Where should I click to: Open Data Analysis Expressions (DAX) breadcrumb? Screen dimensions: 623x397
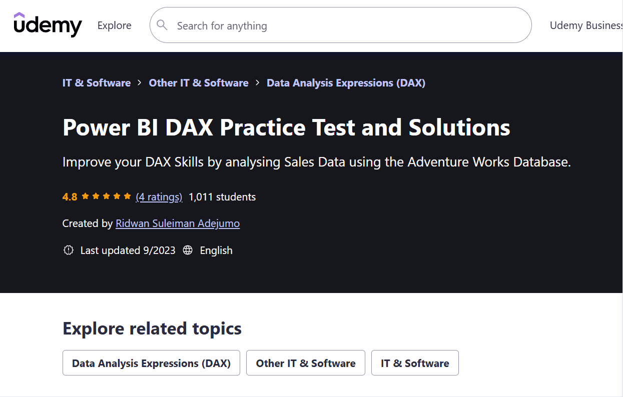point(346,83)
